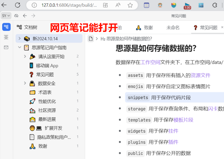Viewport: 224px width, 159px height.
Task: Follow the 工作空间 link
Action: tap(150, 62)
